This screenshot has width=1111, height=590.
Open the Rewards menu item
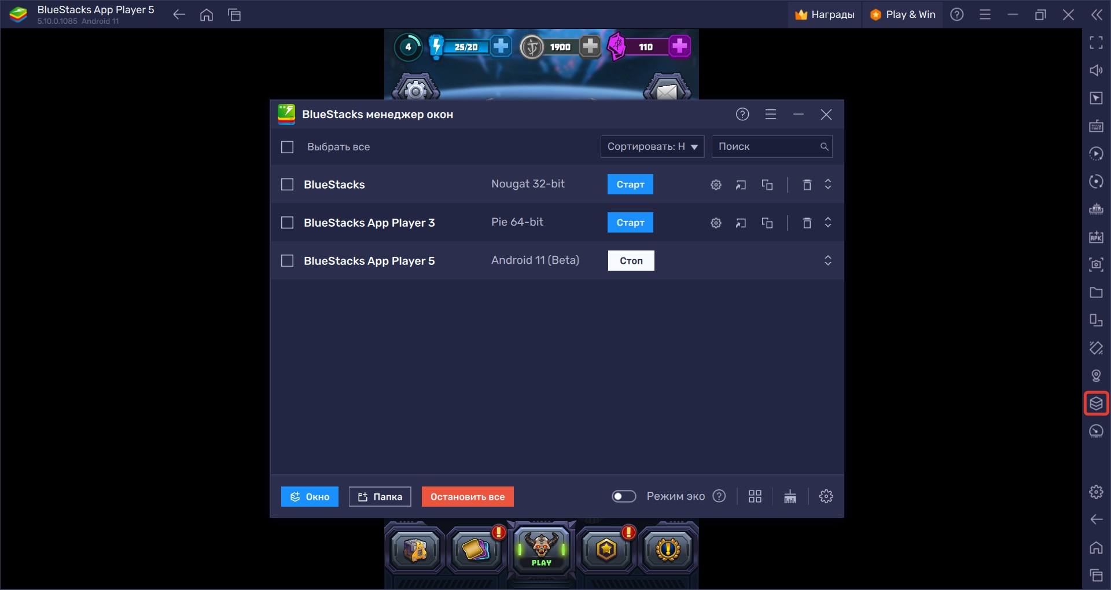pos(825,15)
